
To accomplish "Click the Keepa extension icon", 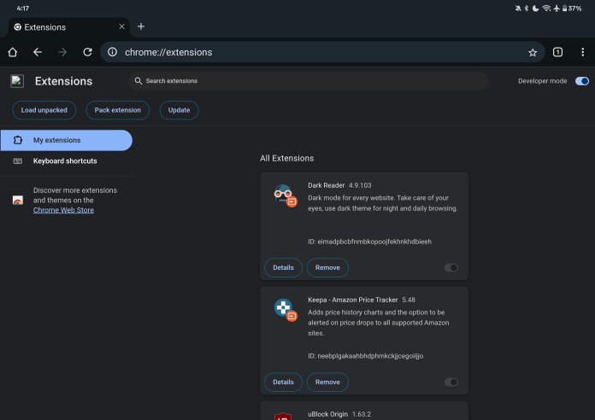I will pos(284,309).
